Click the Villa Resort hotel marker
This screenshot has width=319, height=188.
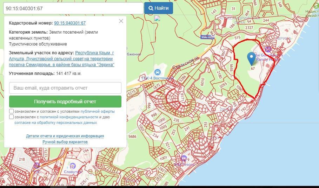point(184,158)
